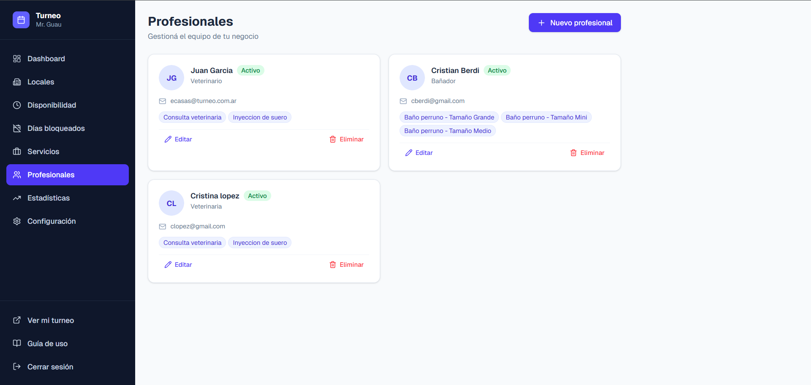
Task: Open the Guía de uso link
Action: pos(68,344)
